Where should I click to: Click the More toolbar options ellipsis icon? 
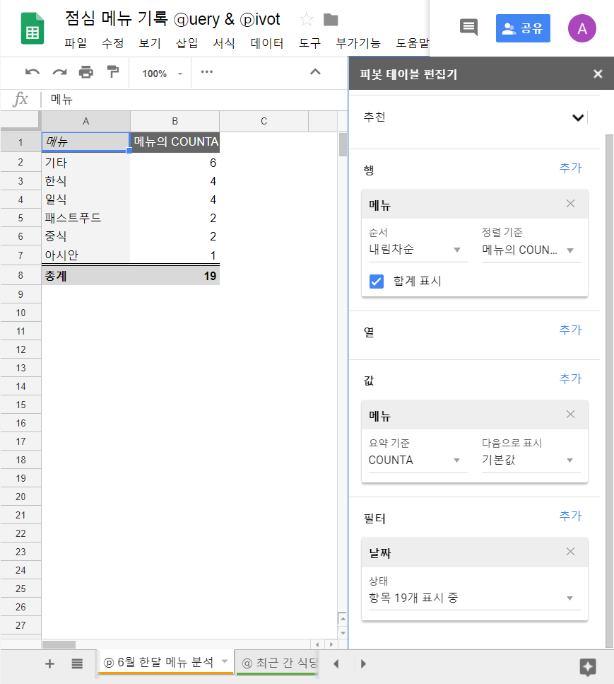(x=207, y=72)
